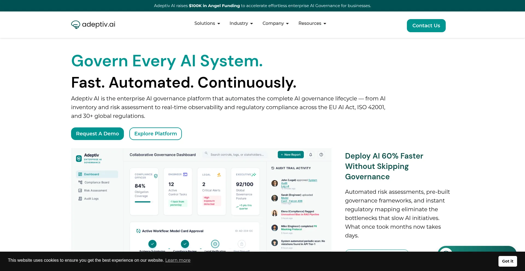Viewport: 525px width, 271px height.
Task: Click the shield check icon on the Compliance Officer card
Action: pyautogui.click(x=156, y=176)
